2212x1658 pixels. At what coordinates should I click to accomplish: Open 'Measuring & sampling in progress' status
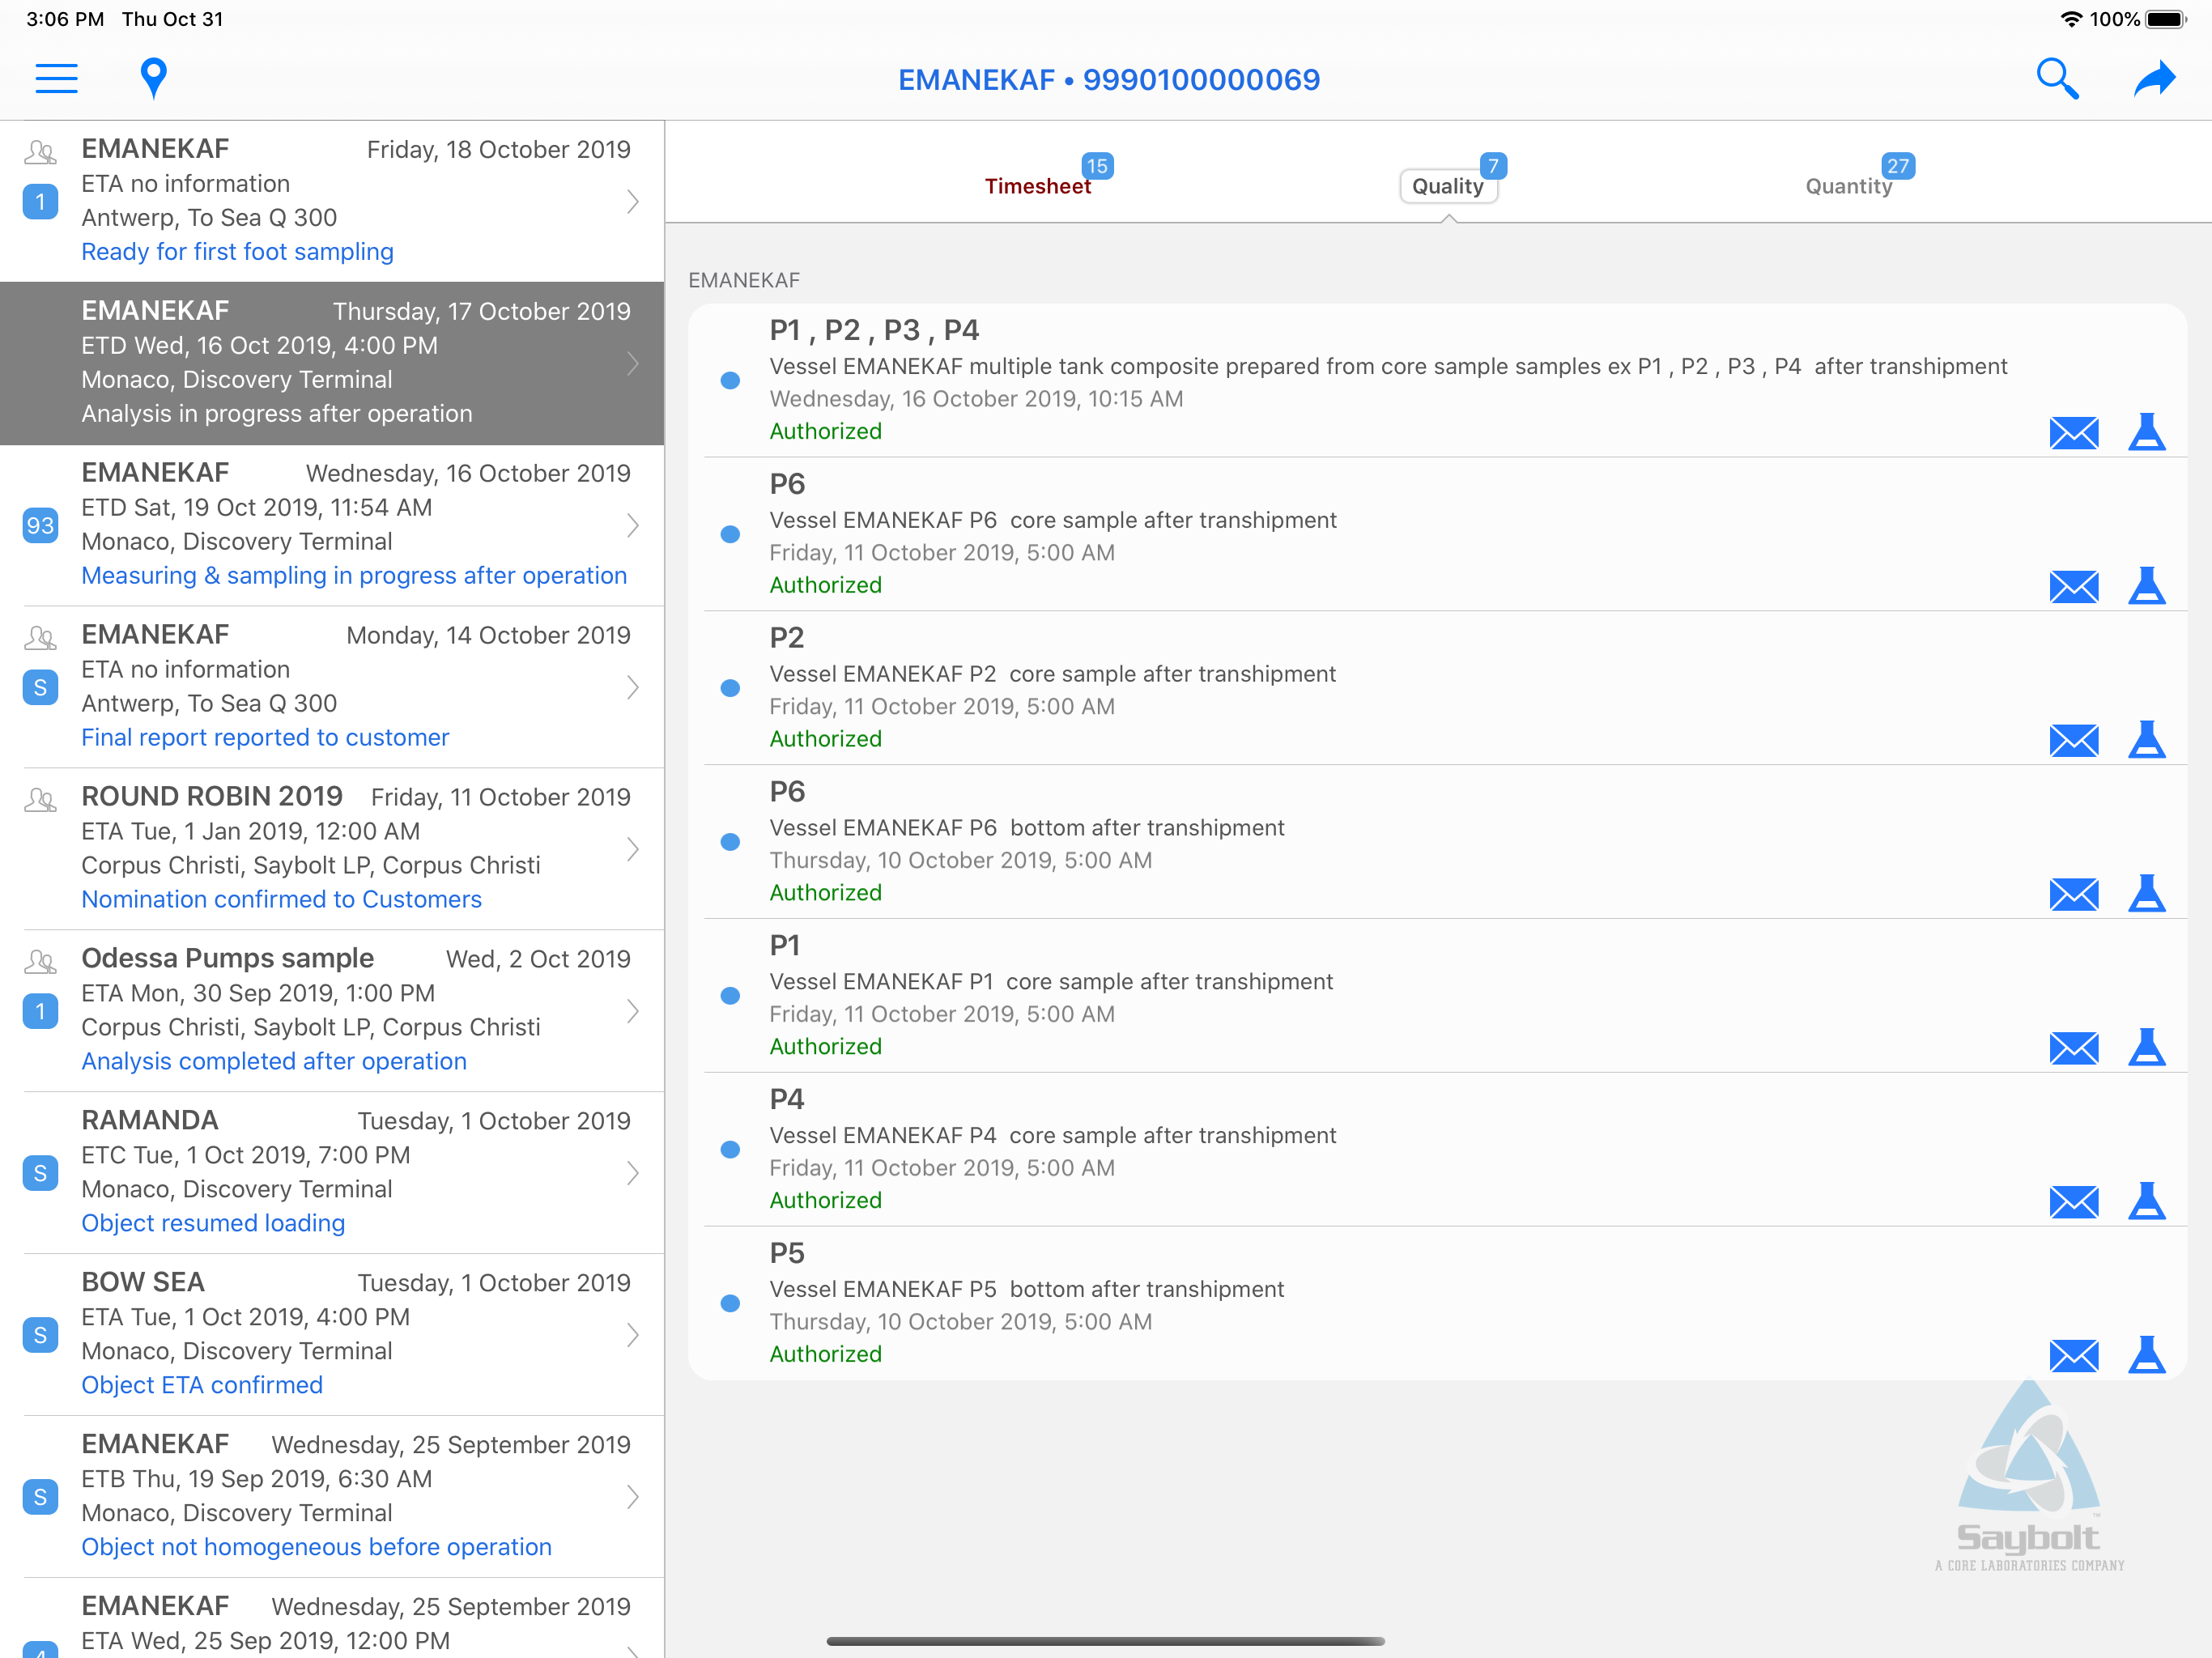(354, 576)
